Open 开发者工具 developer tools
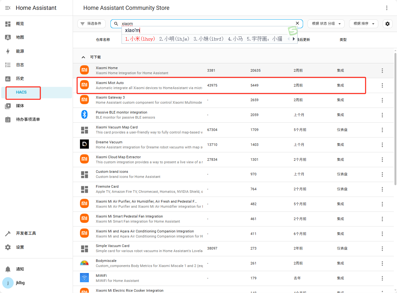 36,233
